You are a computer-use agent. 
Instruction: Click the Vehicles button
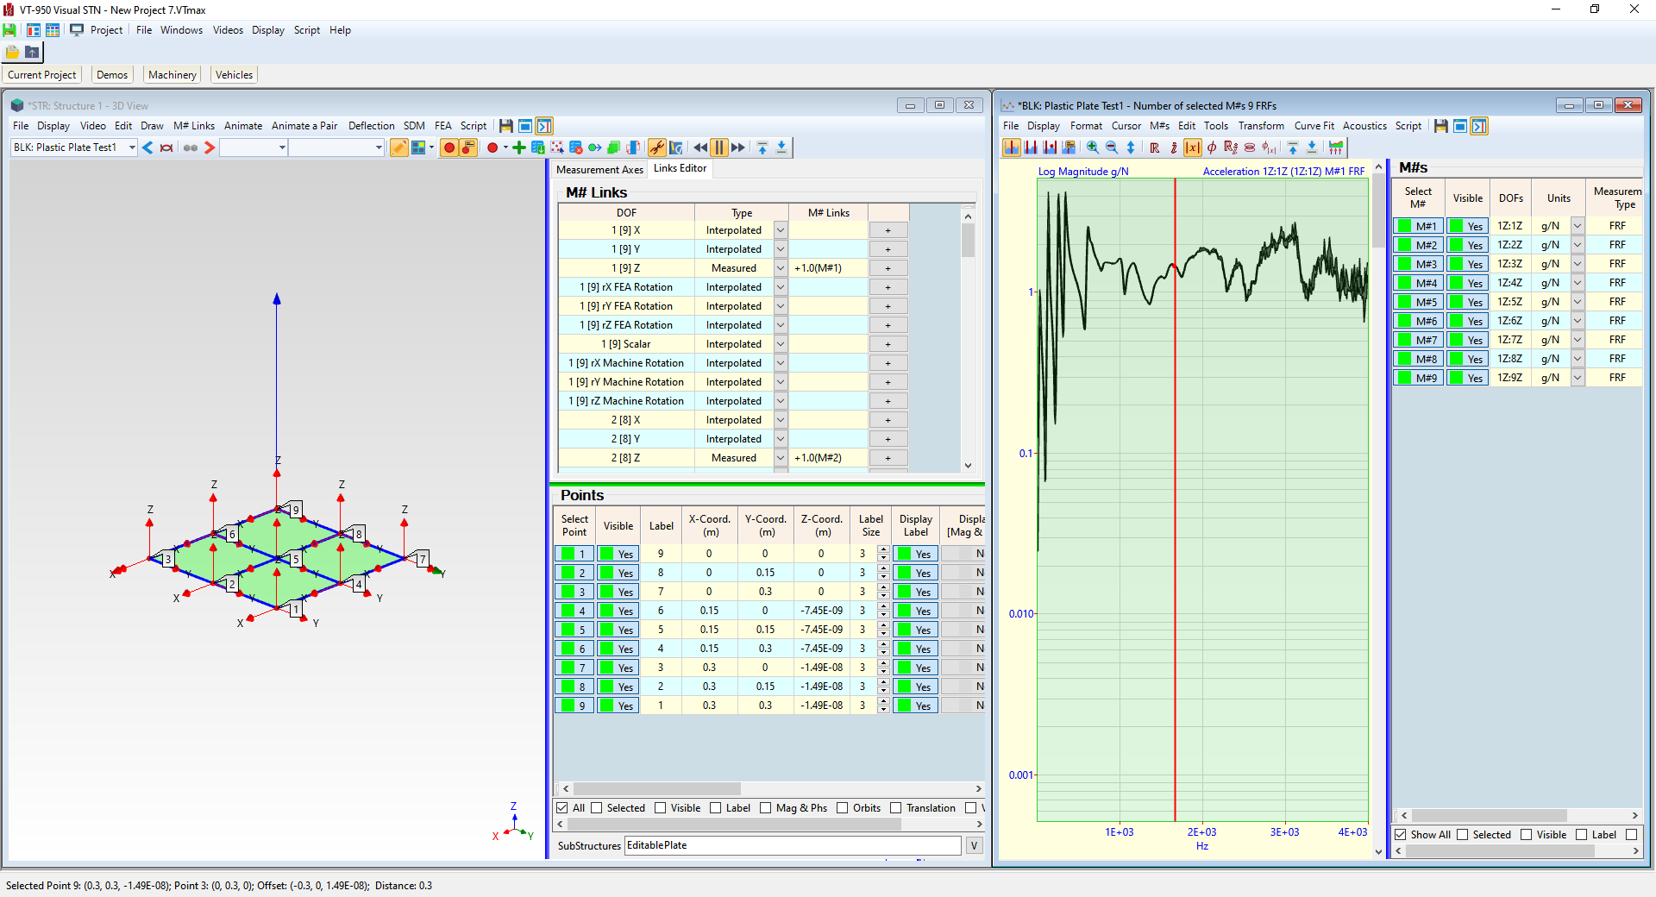point(234,75)
